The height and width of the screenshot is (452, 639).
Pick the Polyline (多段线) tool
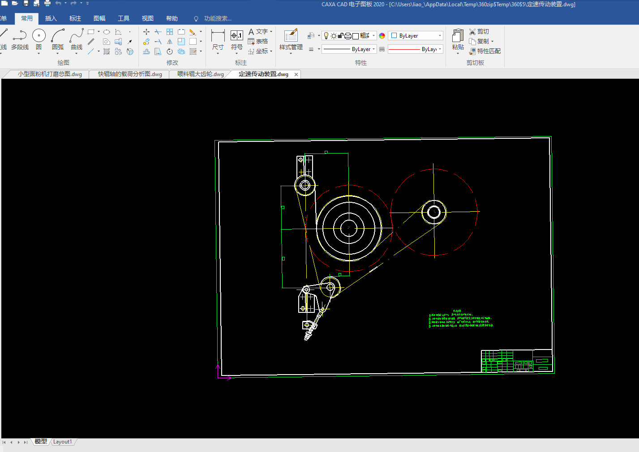point(20,36)
